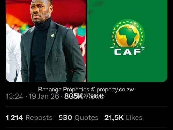Click the person in white at photo edge
Screen dimensions: 173x130
13,53
